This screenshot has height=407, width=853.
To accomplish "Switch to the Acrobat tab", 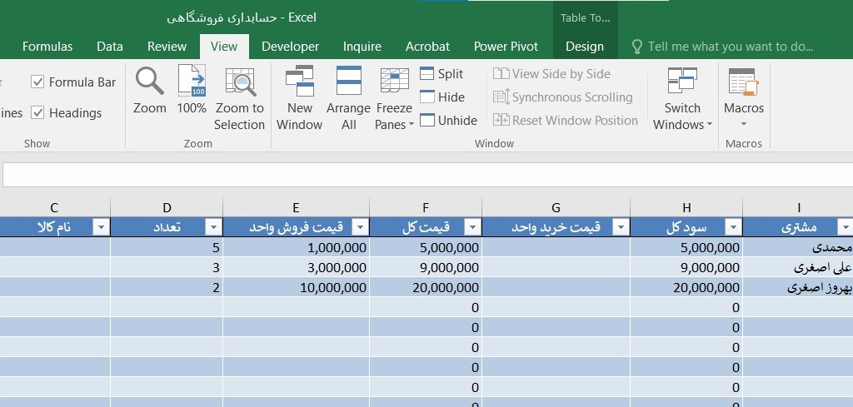I will 427,47.
